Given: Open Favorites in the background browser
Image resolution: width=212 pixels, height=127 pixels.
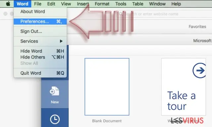Looking at the screenshot, I should [x=197, y=26].
